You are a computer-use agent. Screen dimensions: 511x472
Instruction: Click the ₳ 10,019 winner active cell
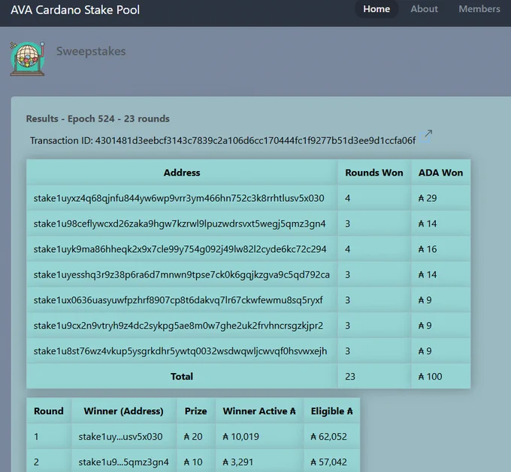(259, 437)
